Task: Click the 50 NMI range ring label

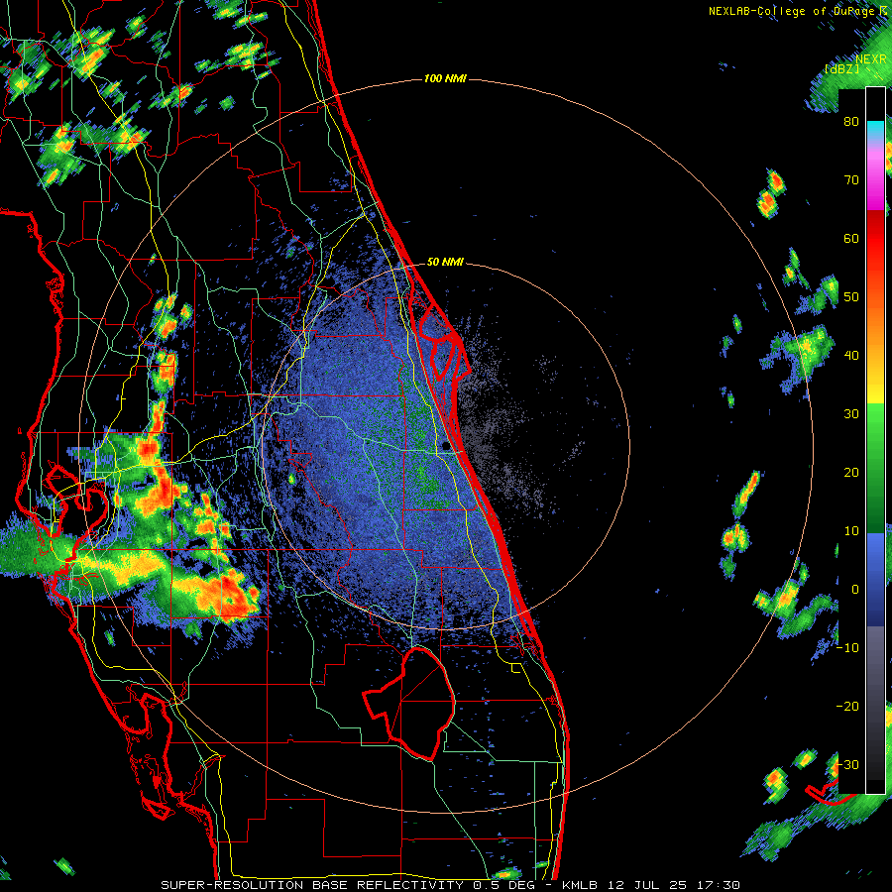Action: point(445,263)
